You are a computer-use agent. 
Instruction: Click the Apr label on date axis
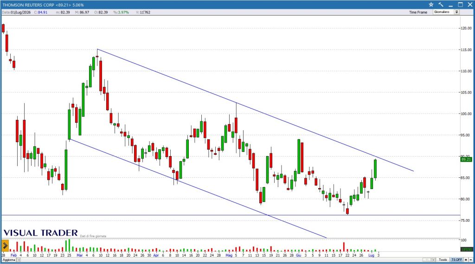[156, 255]
